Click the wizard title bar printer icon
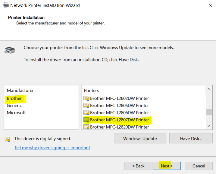Image resolution: width=216 pixels, height=174 pixels. pyautogui.click(x=6, y=5)
